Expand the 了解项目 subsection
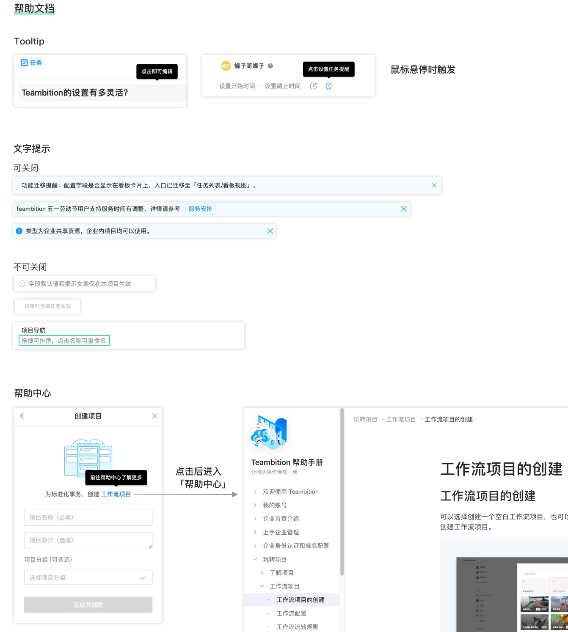This screenshot has width=568, height=632. pyautogui.click(x=262, y=573)
